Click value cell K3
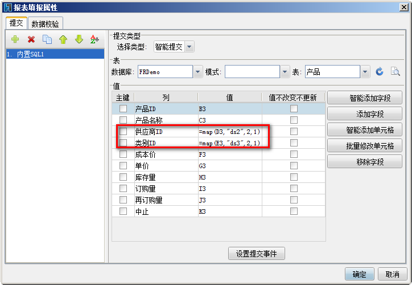The height and width of the screenshot is (285, 412). (230, 211)
